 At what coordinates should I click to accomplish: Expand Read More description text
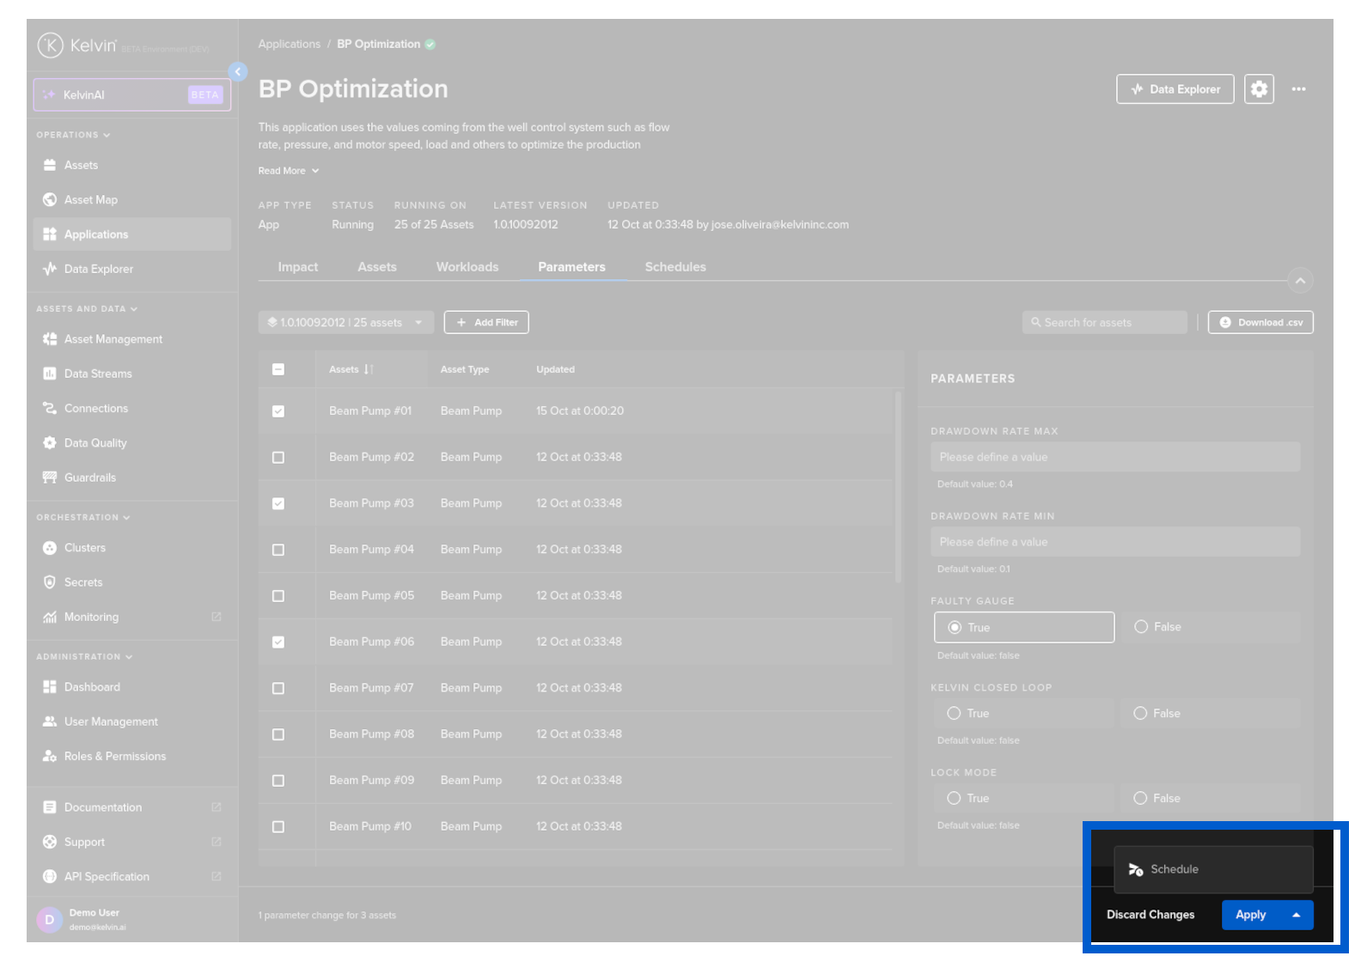pos(288,171)
